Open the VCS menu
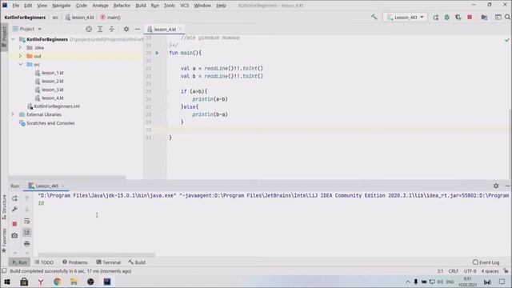The width and height of the screenshot is (512, 288). (x=185, y=6)
